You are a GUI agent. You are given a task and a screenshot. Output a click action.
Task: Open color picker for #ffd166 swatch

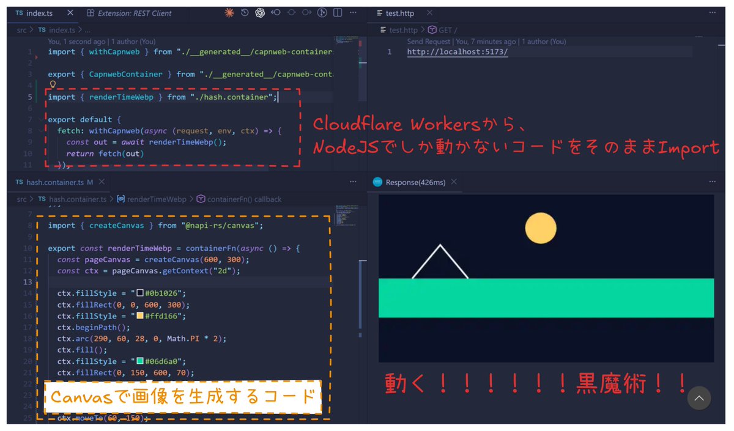click(140, 316)
